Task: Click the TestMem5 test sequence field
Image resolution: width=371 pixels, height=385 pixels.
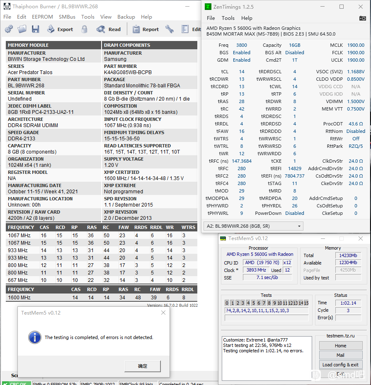Action: point(267,310)
